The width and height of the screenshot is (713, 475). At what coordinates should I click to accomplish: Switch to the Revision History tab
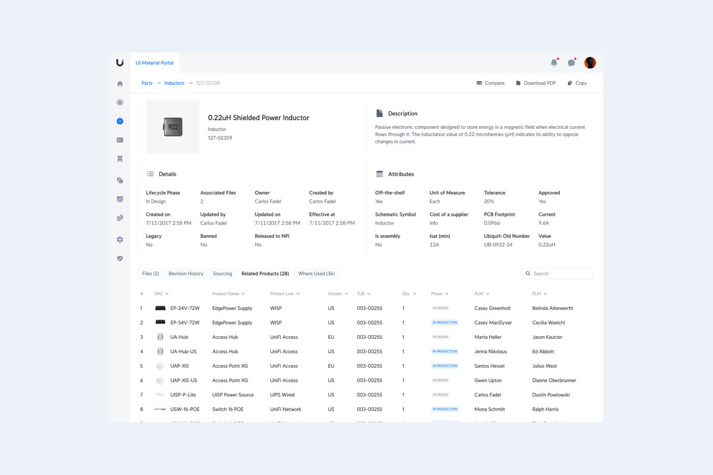point(186,273)
